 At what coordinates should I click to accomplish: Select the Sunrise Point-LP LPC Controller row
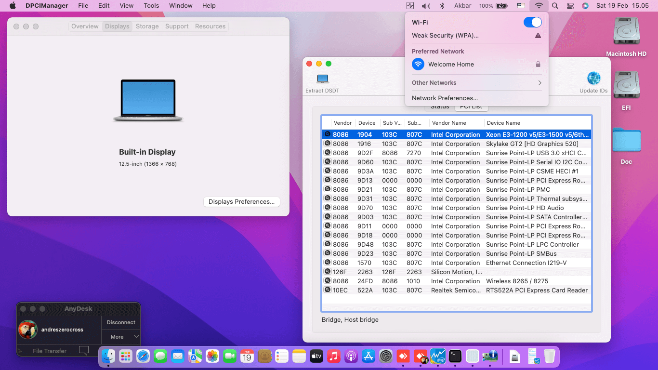click(x=457, y=244)
